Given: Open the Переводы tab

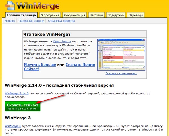Looking at the screenshot, I should click(136, 15).
